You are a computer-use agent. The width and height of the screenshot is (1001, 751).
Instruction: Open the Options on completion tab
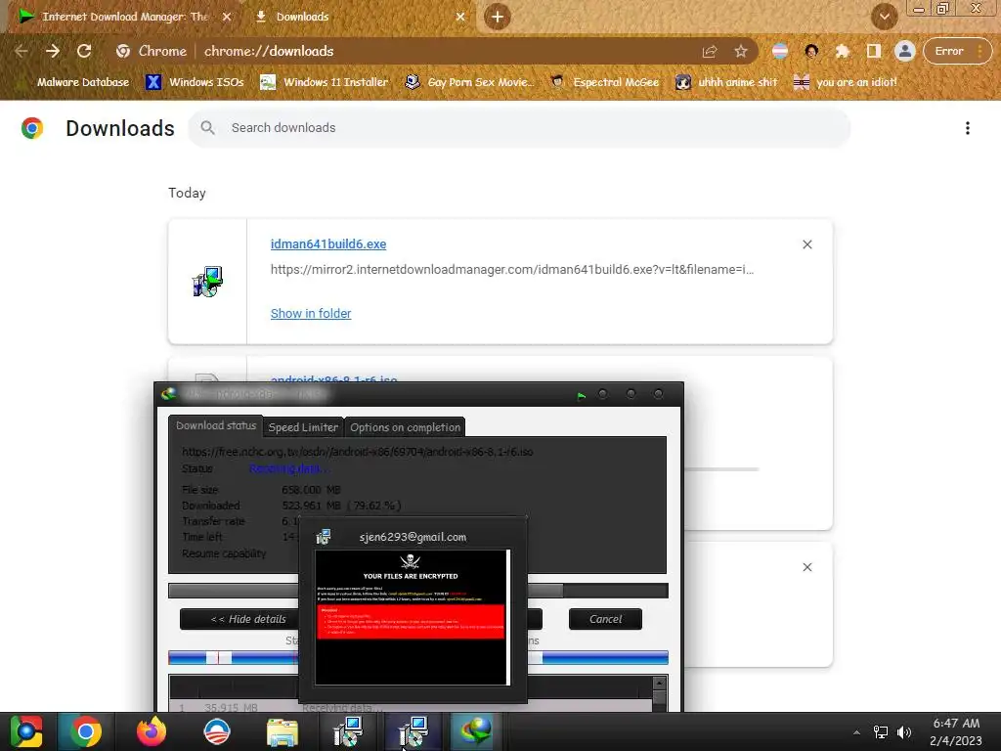point(405,427)
